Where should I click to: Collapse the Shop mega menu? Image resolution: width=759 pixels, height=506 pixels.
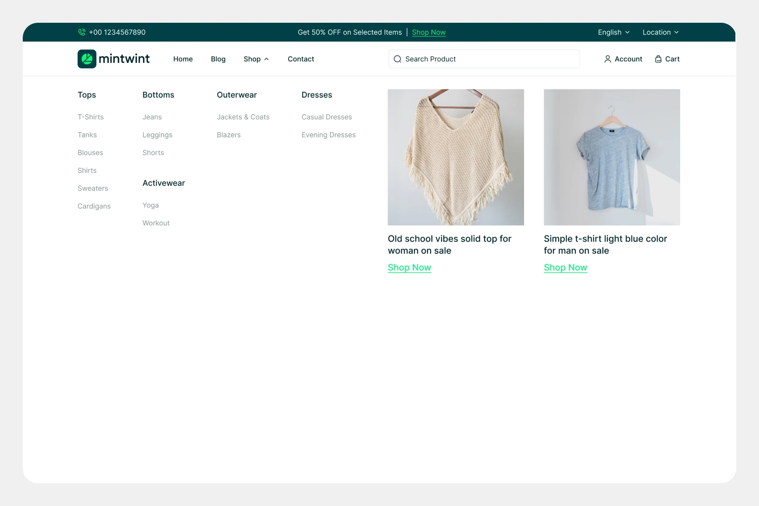[256, 59]
